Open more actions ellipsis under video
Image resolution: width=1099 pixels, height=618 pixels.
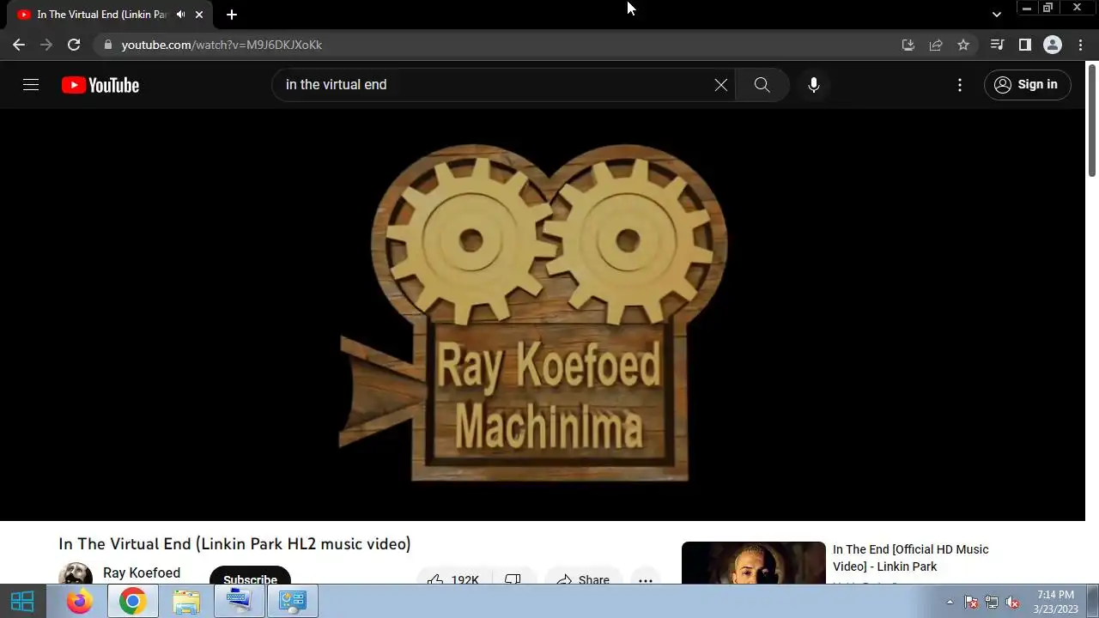click(x=646, y=577)
